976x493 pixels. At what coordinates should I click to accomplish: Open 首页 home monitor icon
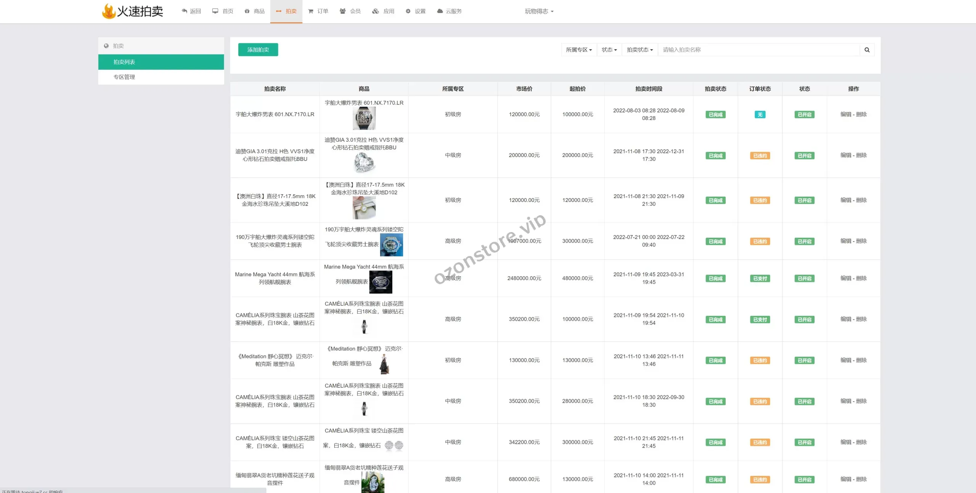215,11
